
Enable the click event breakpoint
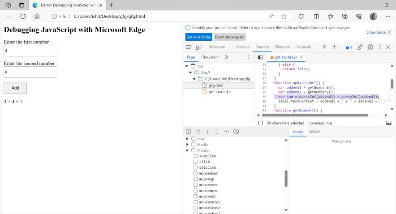coord(195,162)
